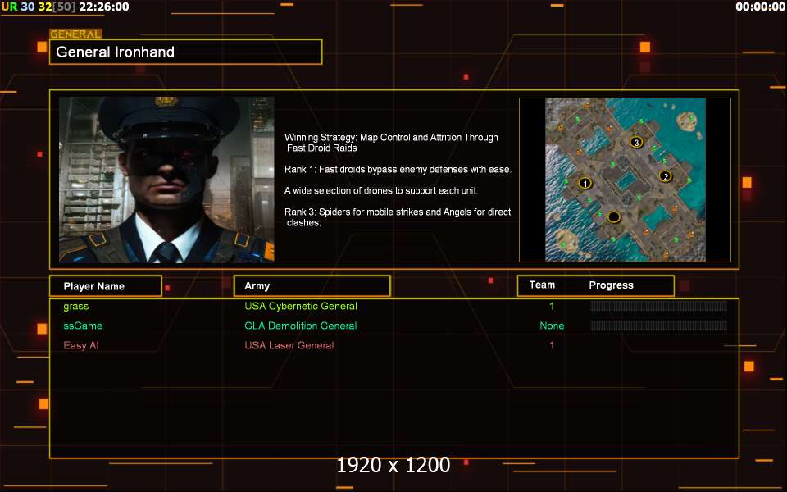Click the Team column header

(x=542, y=285)
